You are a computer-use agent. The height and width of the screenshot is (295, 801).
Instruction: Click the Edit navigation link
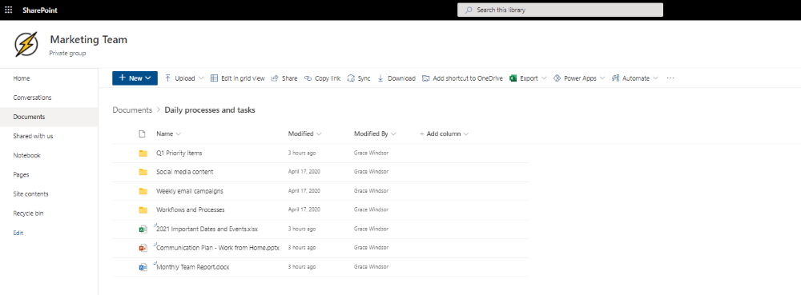(x=18, y=233)
